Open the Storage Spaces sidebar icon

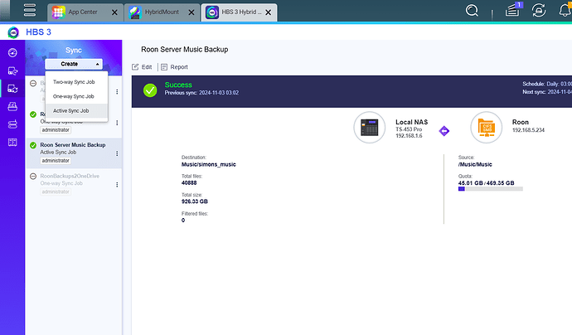[12, 124]
